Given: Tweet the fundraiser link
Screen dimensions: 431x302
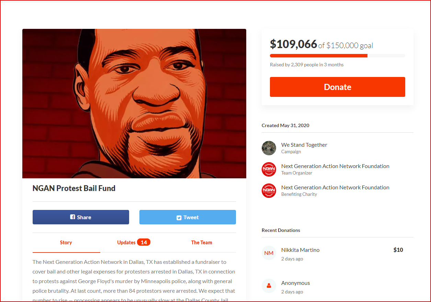Looking at the screenshot, I should tap(188, 217).
